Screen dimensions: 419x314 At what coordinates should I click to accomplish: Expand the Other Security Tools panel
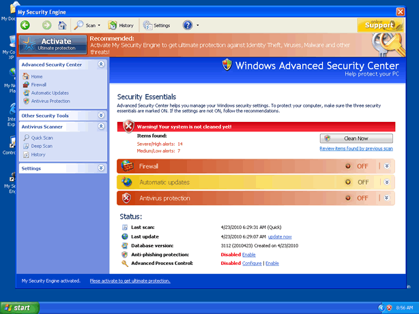pyautogui.click(x=101, y=116)
